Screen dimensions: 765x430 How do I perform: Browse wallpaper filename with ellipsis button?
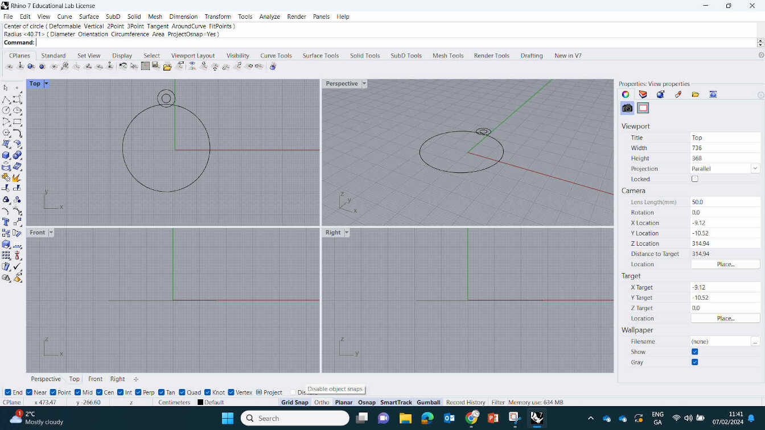pyautogui.click(x=755, y=341)
